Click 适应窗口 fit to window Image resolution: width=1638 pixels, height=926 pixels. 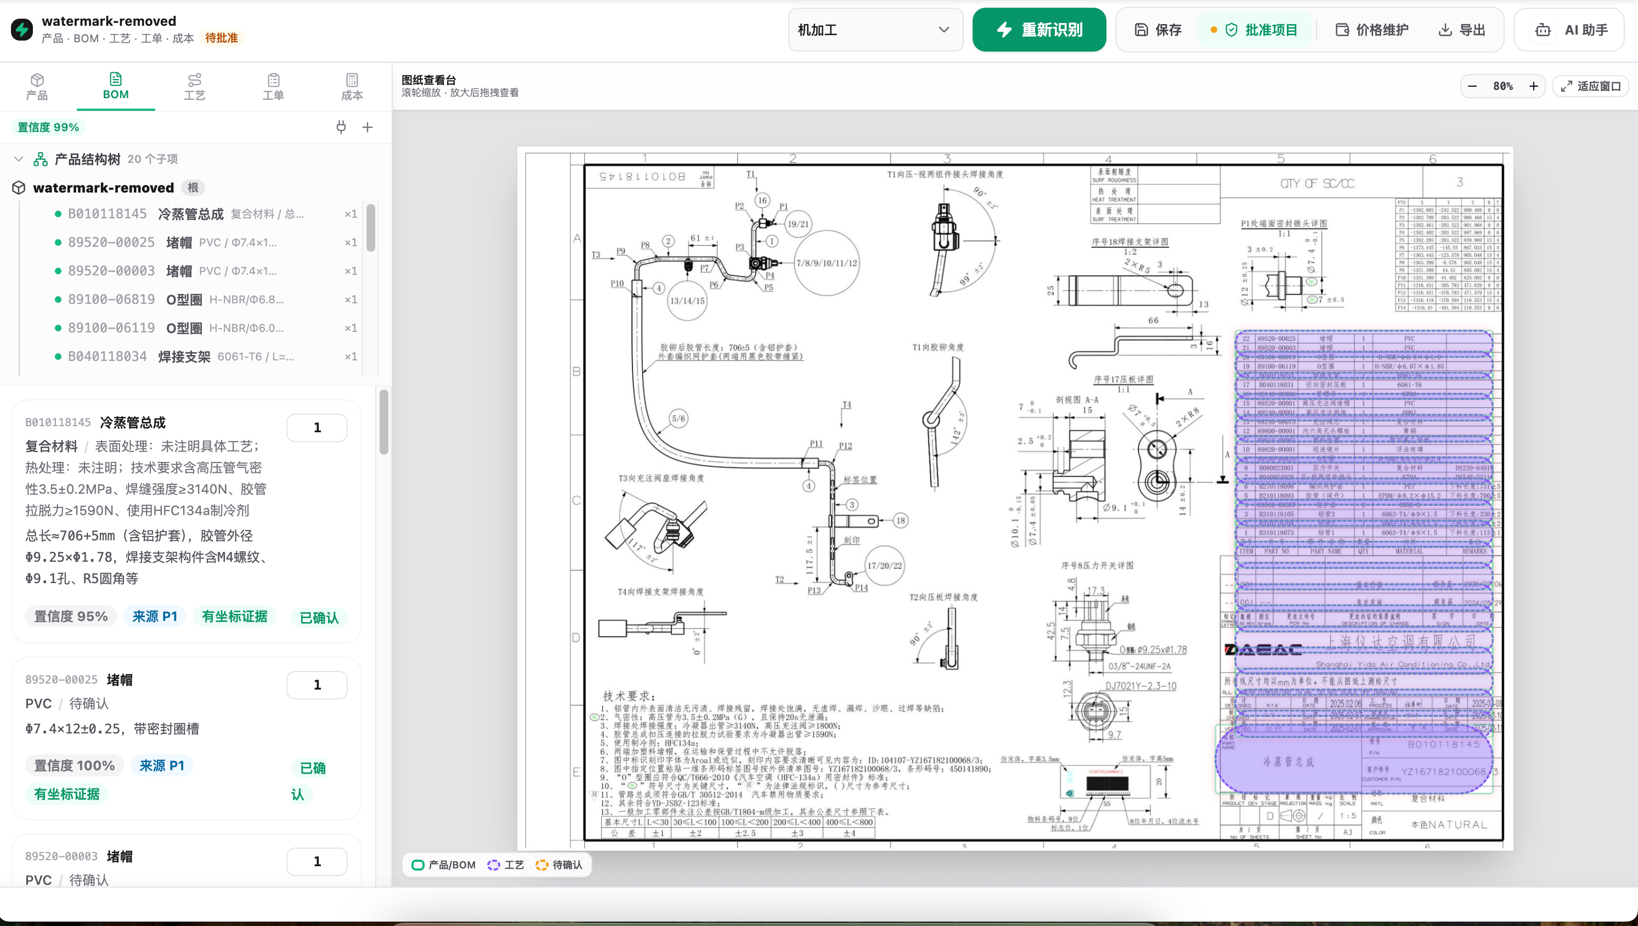pyautogui.click(x=1591, y=87)
